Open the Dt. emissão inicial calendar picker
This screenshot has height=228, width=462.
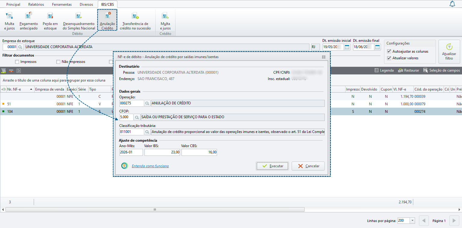pyautogui.click(x=347, y=47)
